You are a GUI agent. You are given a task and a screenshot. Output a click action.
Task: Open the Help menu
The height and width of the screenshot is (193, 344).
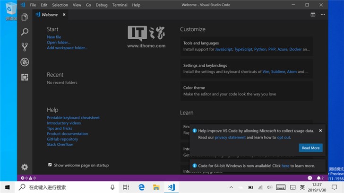click(x=136, y=5)
